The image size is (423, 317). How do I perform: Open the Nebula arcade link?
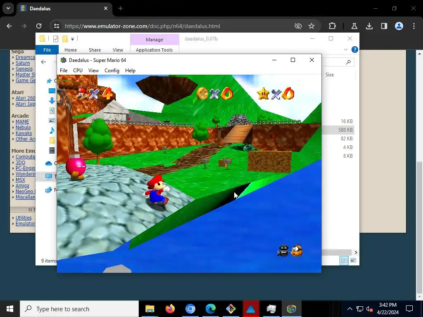[x=23, y=128]
